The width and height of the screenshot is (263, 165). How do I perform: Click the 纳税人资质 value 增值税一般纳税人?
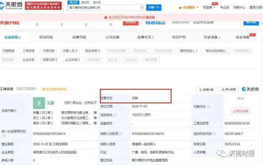pyautogui.click(x=144, y=144)
